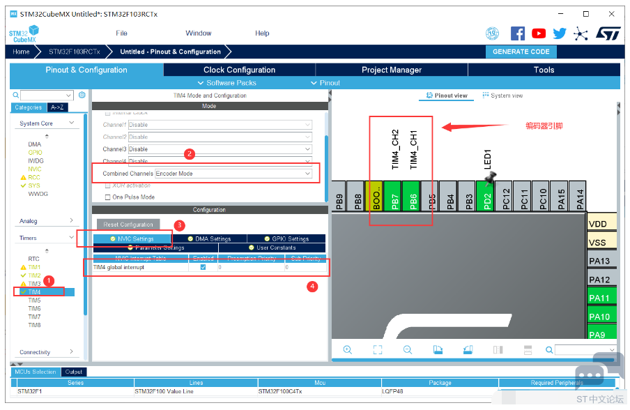Select RCC in System Core list
The width and height of the screenshot is (630, 410).
(x=33, y=177)
